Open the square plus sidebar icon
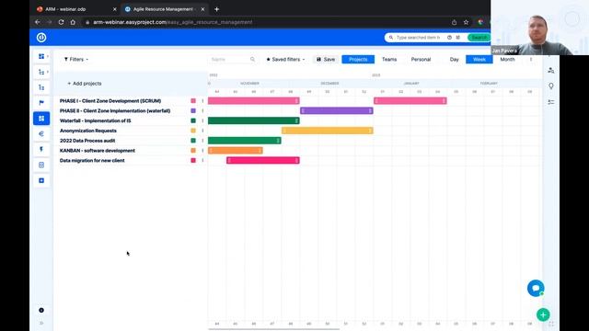Image resolution: width=589 pixels, height=331 pixels. pyautogui.click(x=41, y=180)
